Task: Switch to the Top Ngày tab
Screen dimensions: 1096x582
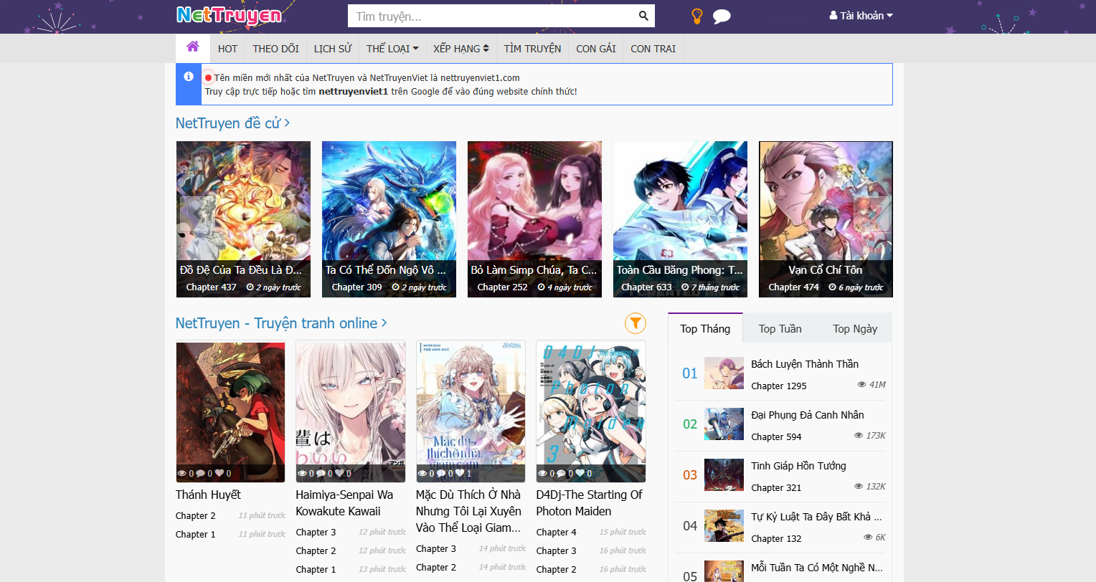Action: tap(854, 328)
